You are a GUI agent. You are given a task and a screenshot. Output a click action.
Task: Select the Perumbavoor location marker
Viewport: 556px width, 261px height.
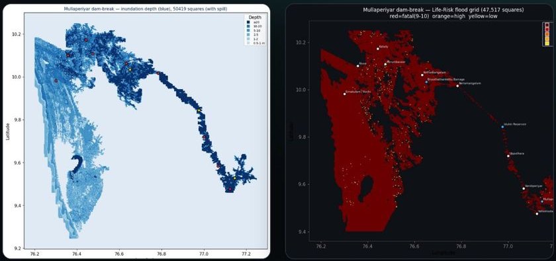(x=385, y=65)
